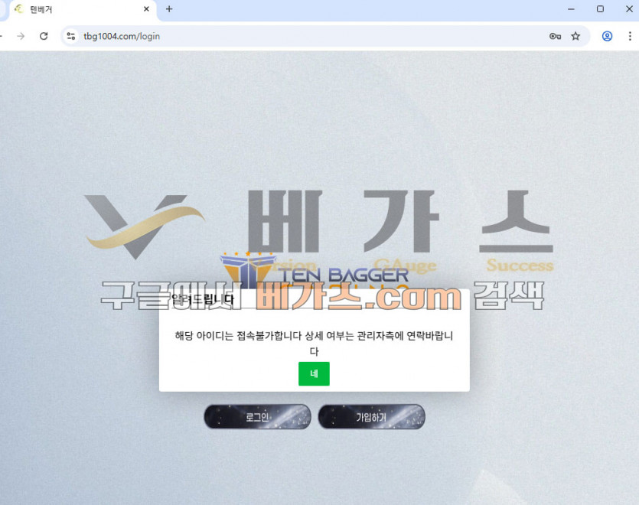The image size is (639, 505).
Task: Click the address bar URL tbg1004.com/login
Action: [x=122, y=36]
